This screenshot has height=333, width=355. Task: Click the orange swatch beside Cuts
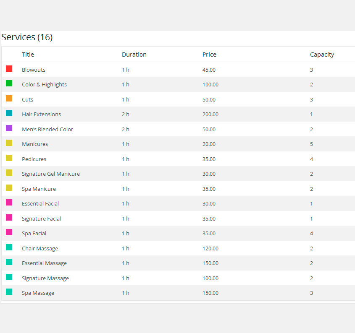coord(9,99)
